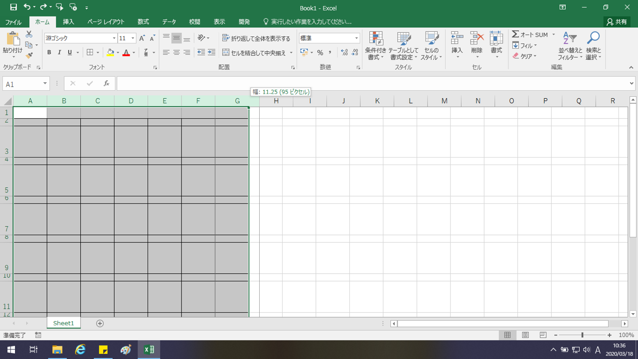Open File Explorer from the taskbar
Screen dimensions: 638x359
57,350
